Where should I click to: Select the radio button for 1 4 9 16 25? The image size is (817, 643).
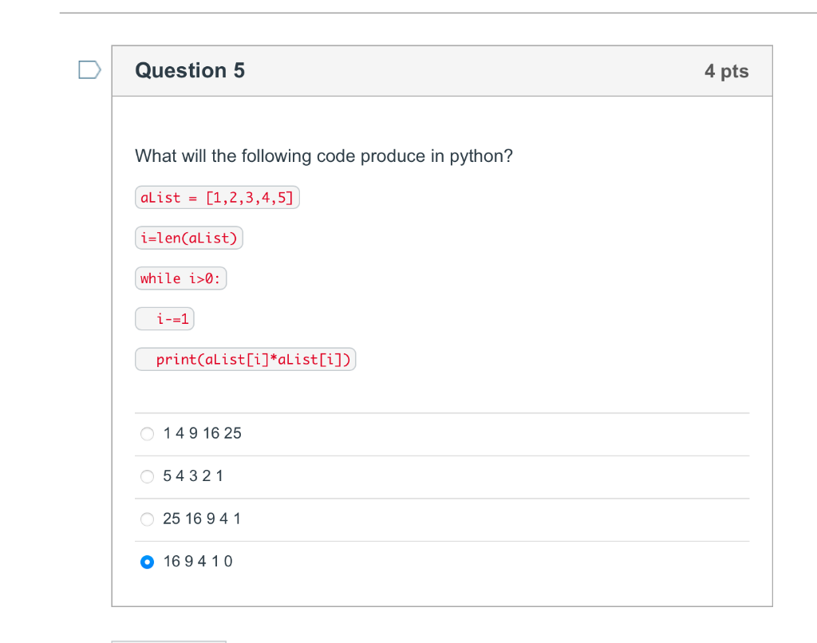[x=148, y=433]
